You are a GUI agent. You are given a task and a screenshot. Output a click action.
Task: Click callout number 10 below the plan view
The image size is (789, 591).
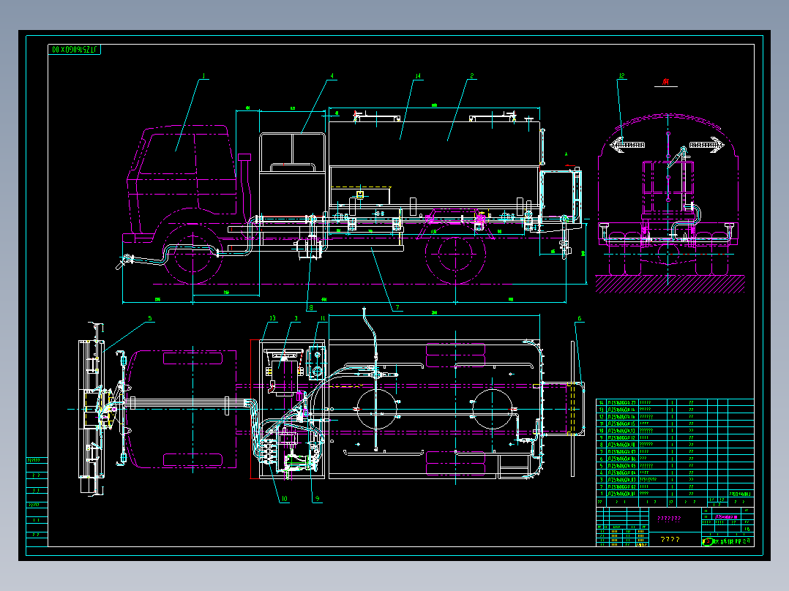point(284,498)
